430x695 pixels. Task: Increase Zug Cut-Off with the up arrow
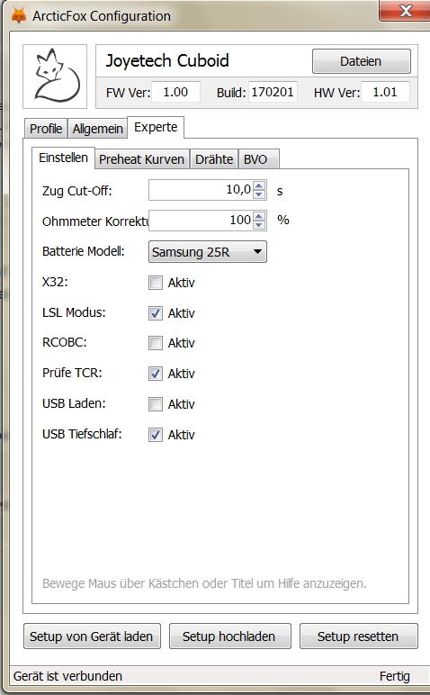tap(259, 185)
